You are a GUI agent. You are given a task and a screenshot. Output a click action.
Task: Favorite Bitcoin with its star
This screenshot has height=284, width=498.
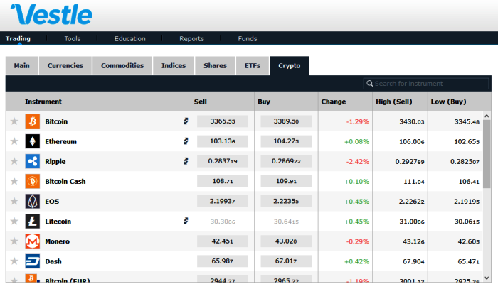click(x=14, y=121)
